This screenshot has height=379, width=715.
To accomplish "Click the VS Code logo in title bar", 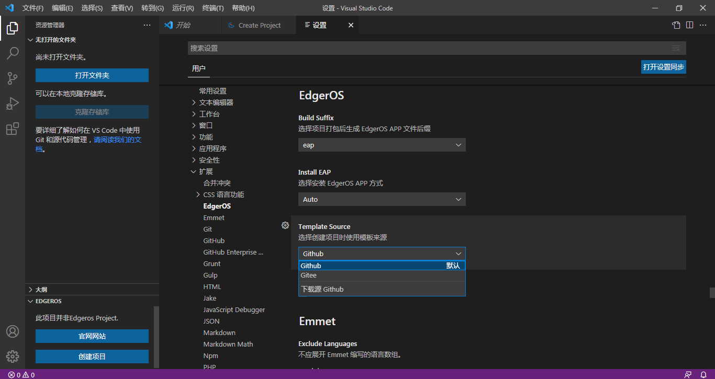I will tap(9, 8).
